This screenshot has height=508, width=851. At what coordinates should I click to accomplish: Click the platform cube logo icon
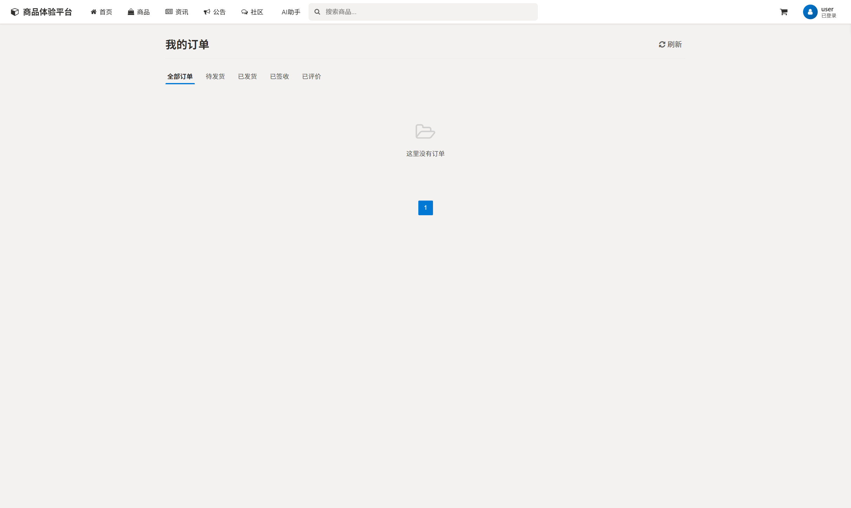click(x=15, y=12)
